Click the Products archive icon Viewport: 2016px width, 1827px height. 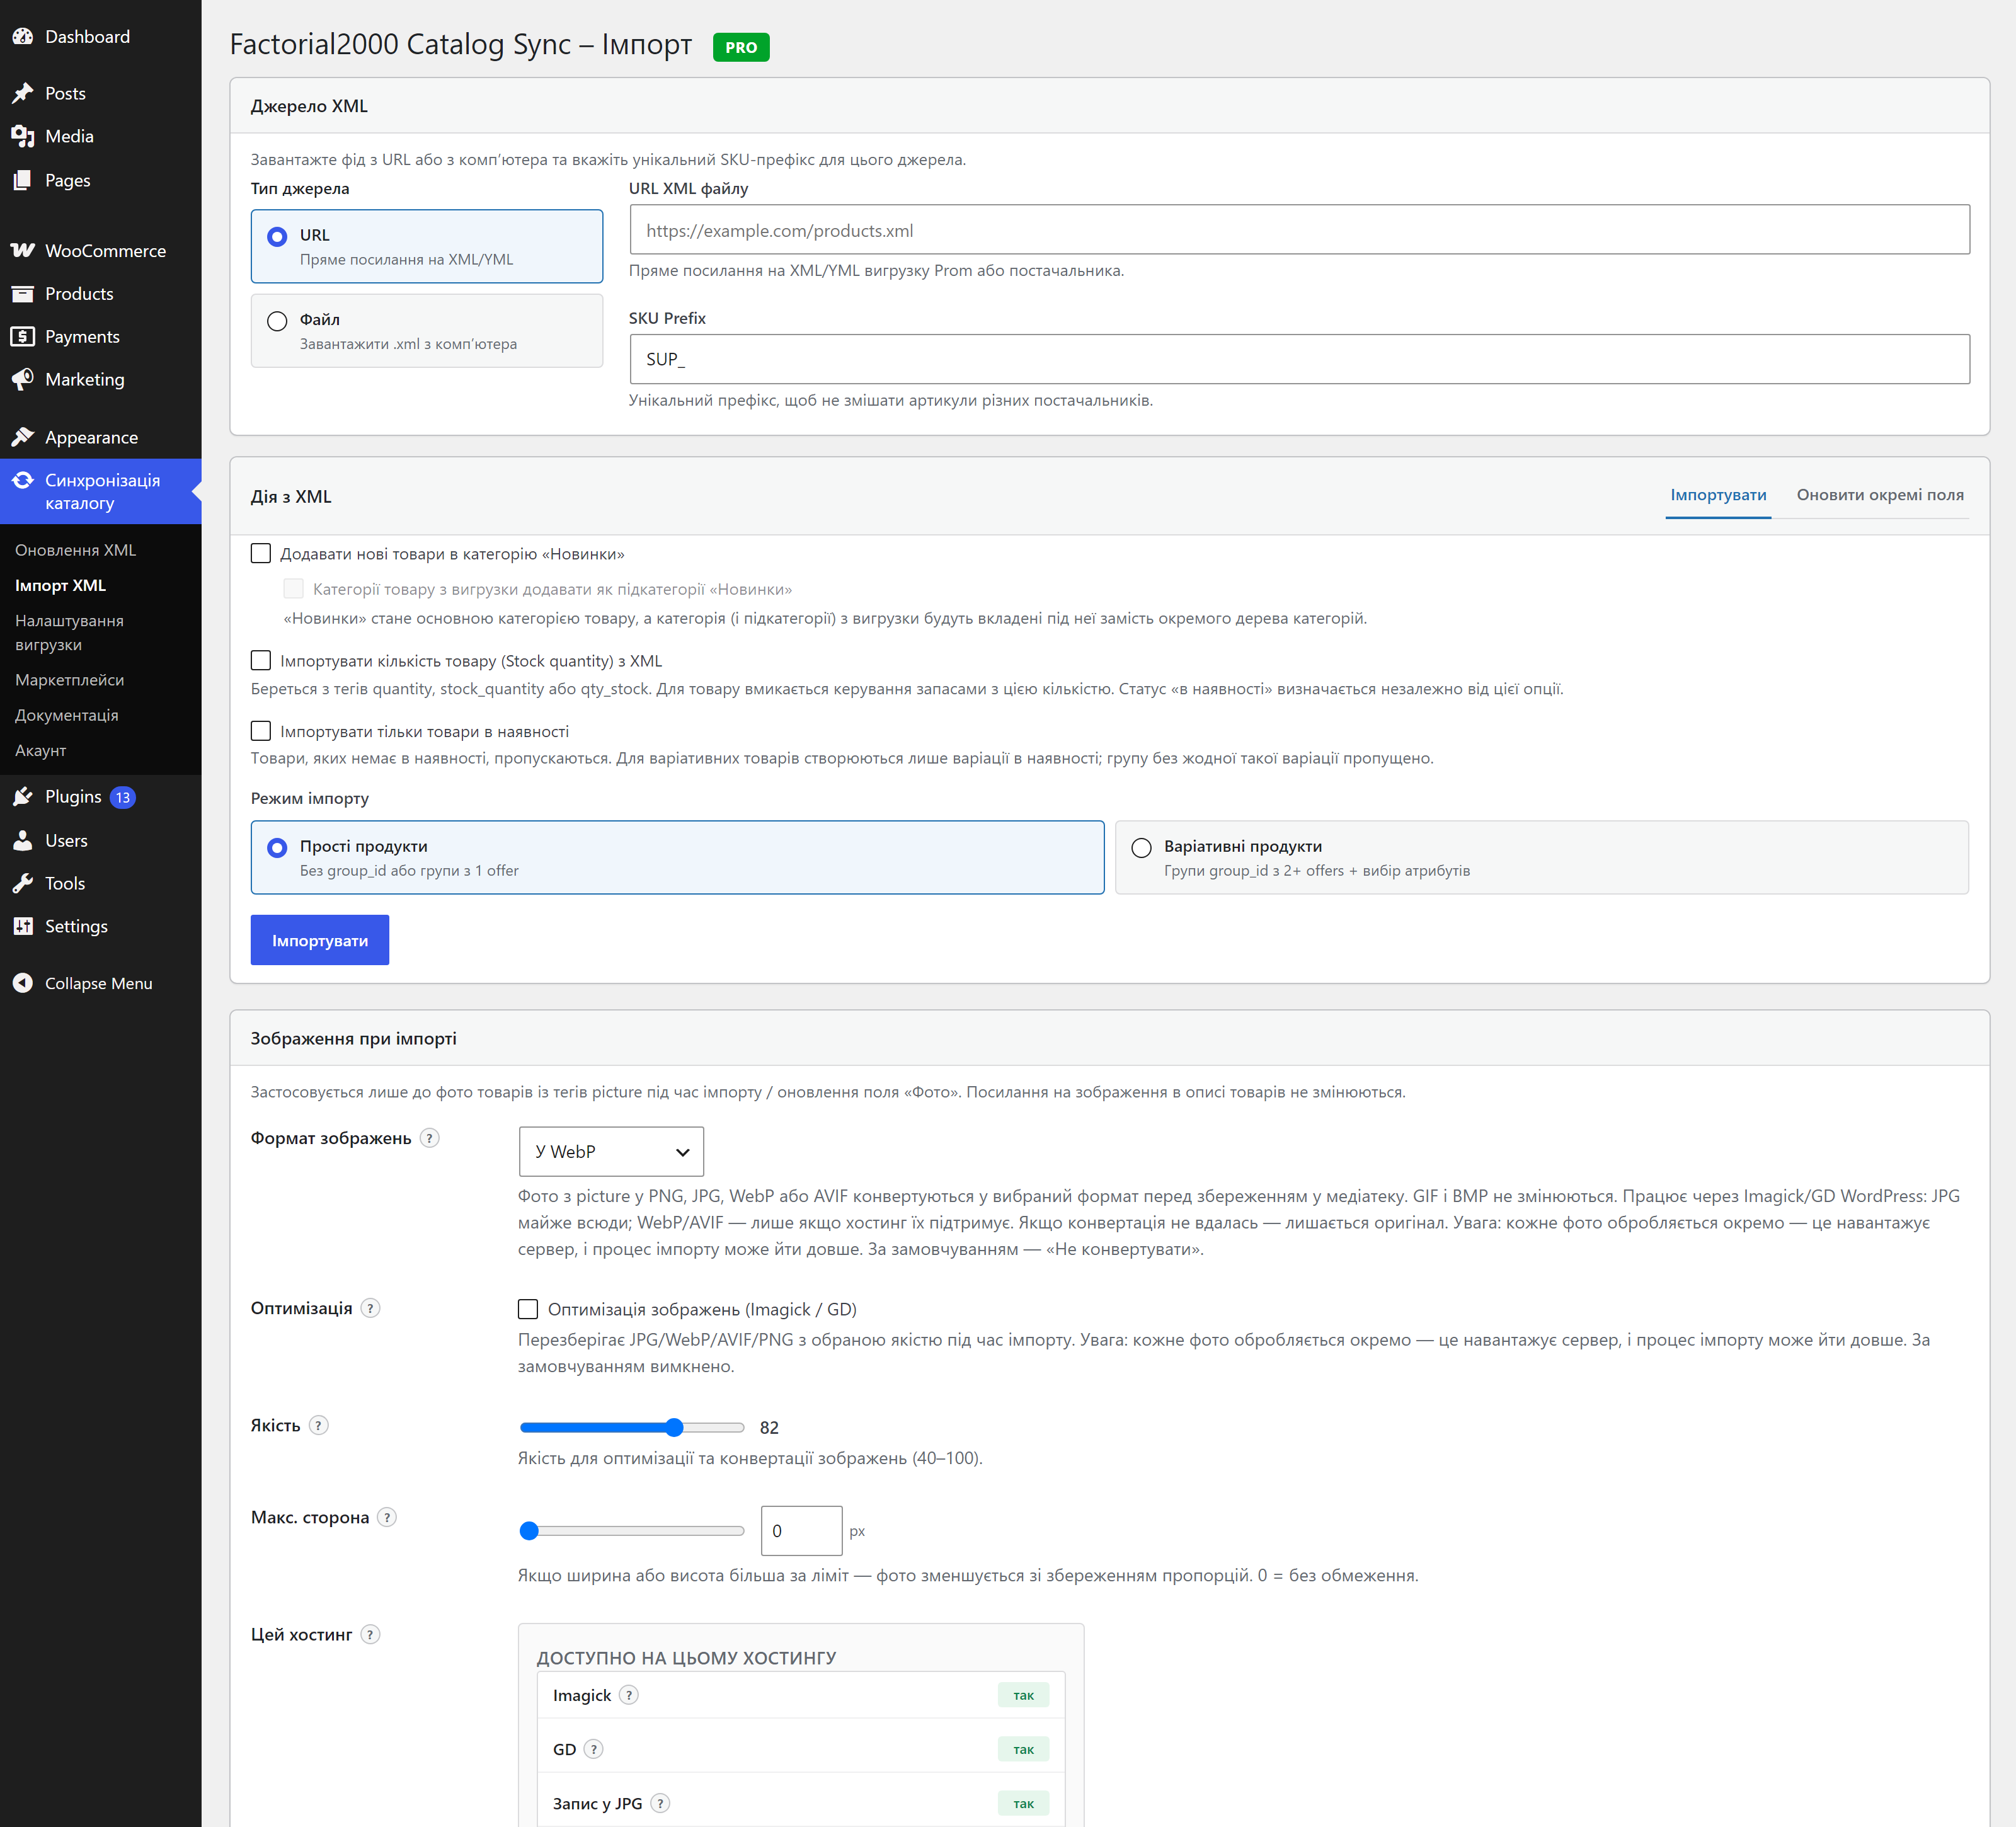(23, 294)
